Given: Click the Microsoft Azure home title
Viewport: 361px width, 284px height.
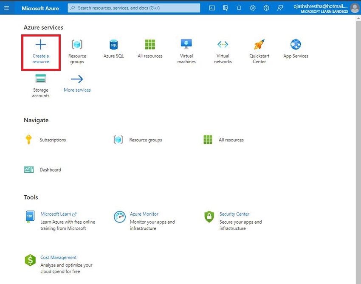Looking at the screenshot, I should pos(40,8).
